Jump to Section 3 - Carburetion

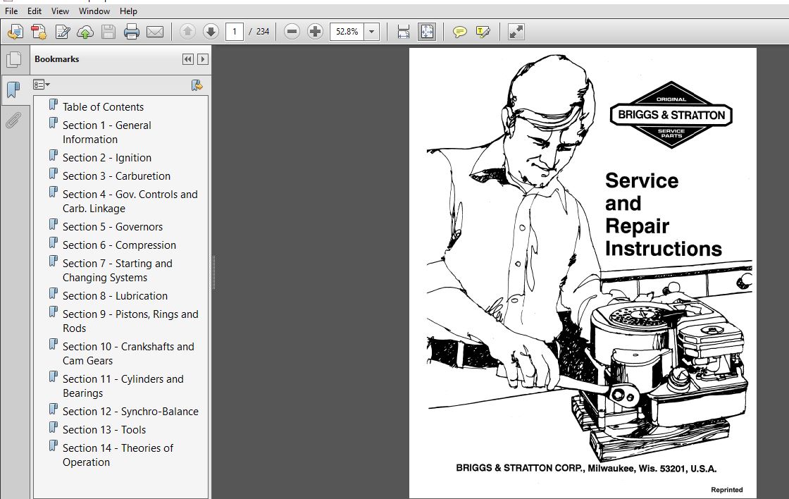116,175
